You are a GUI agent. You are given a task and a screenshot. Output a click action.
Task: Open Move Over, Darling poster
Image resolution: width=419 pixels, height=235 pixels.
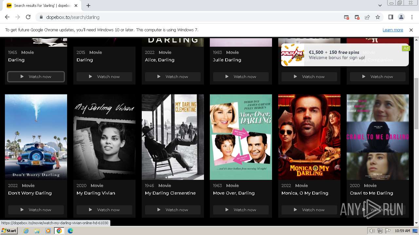point(241,137)
